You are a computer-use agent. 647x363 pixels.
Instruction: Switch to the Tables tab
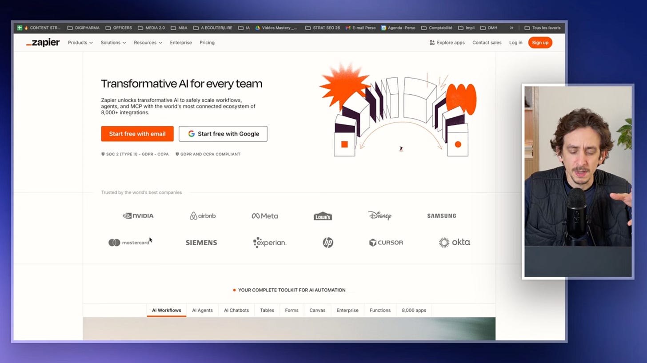(267, 310)
